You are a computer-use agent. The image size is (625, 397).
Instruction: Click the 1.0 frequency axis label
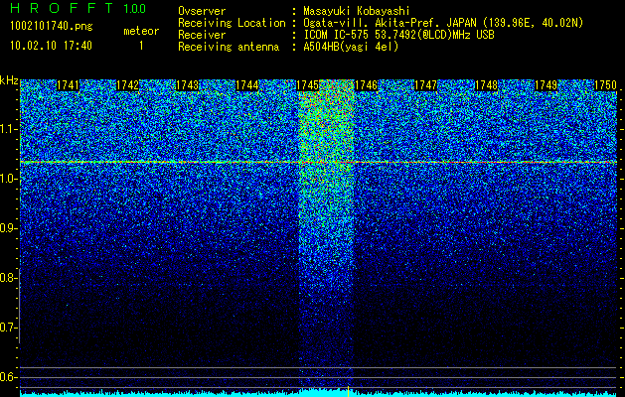(x=8, y=179)
